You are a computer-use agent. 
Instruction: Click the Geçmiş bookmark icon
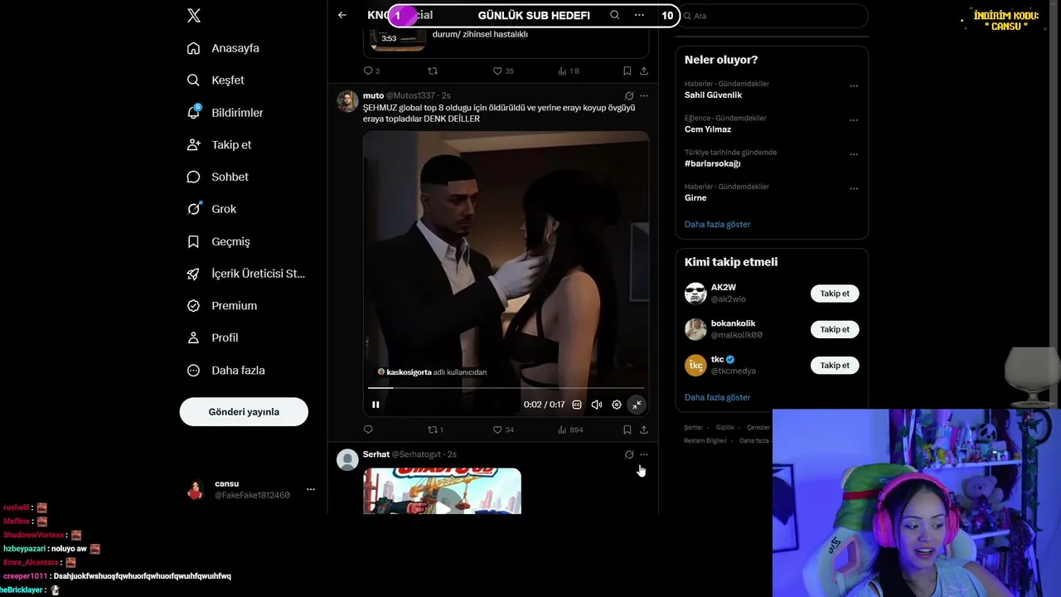(193, 241)
